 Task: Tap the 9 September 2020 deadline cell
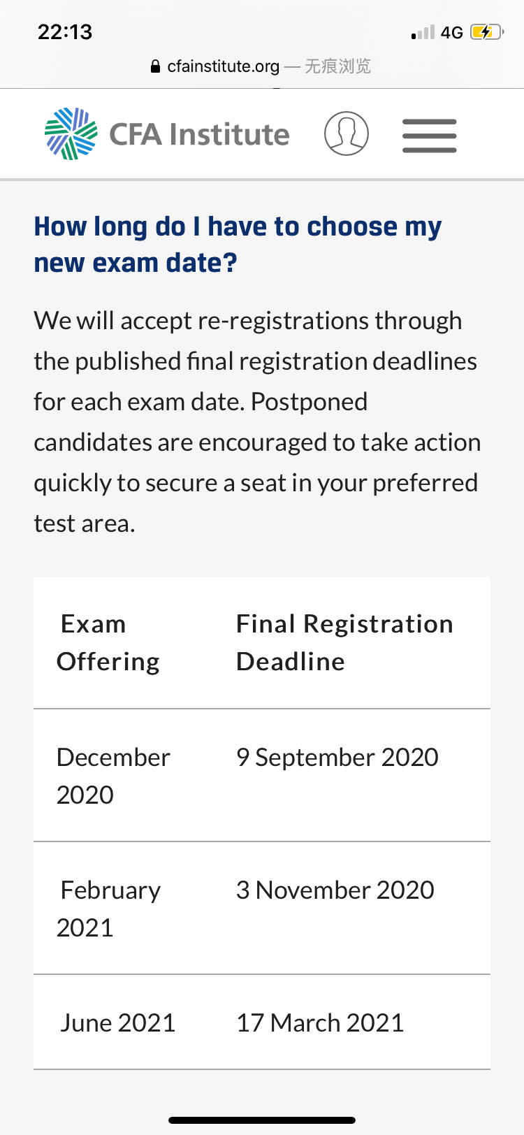click(337, 757)
